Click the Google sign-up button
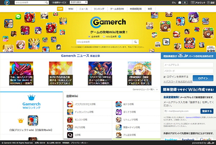 [206, 139]
